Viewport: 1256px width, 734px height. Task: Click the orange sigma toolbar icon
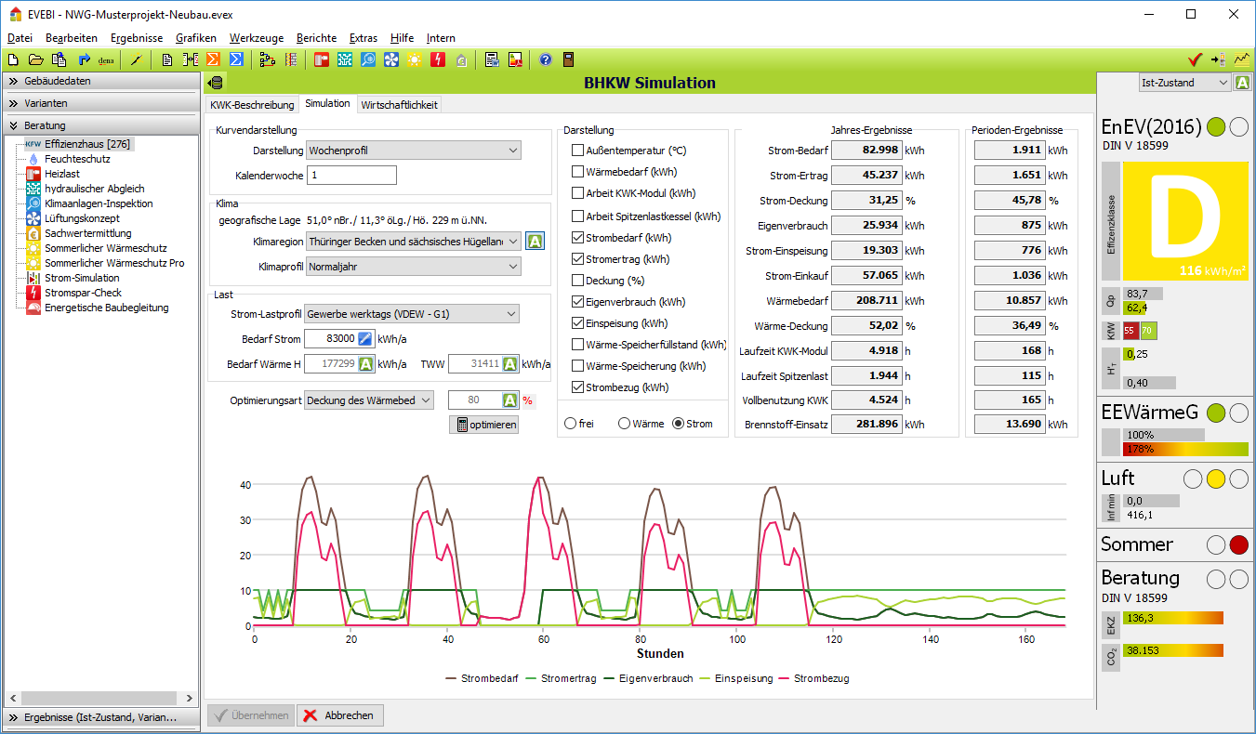pyautogui.click(x=213, y=59)
